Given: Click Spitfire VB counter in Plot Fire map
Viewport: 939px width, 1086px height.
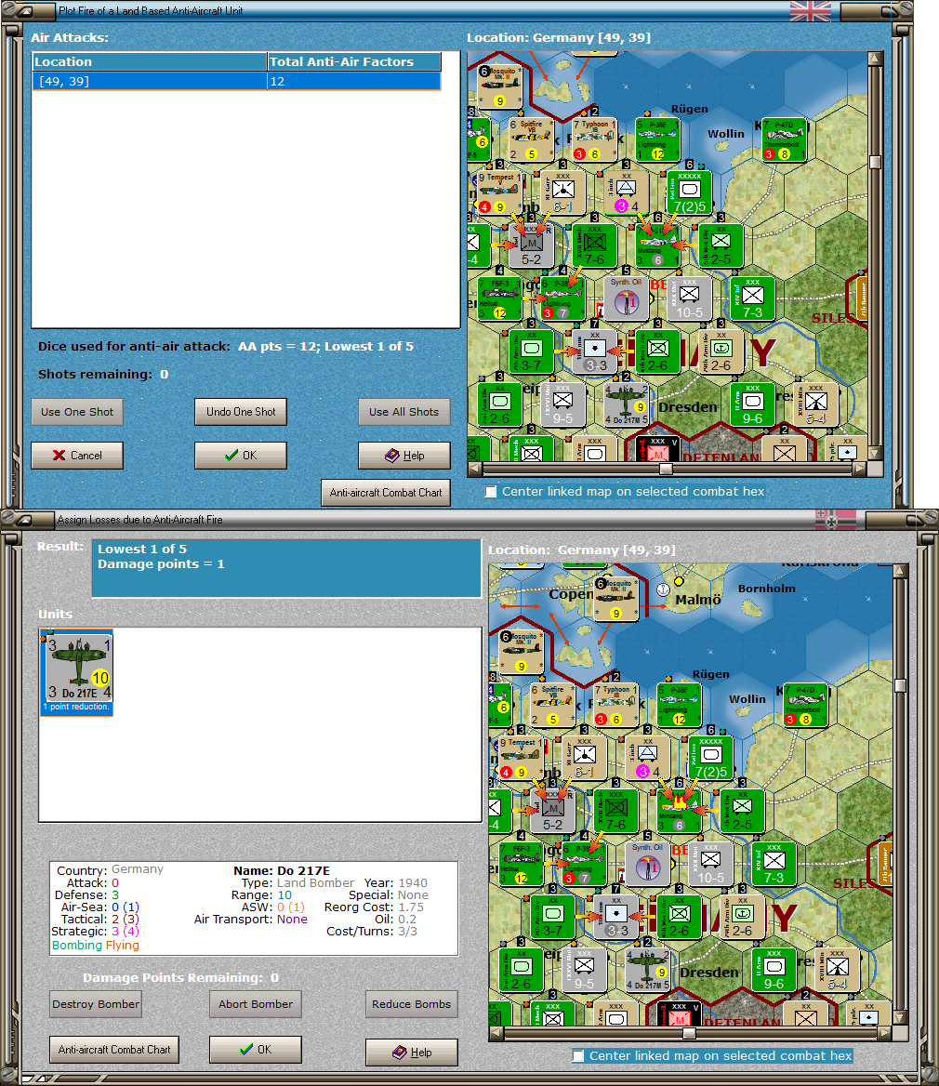Looking at the screenshot, I should [531, 139].
